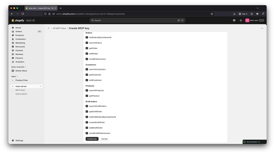275x154 pixels.
Task: Uncheck the listOrdersByCustomerId checkbox
Action: [x=87, y=37]
